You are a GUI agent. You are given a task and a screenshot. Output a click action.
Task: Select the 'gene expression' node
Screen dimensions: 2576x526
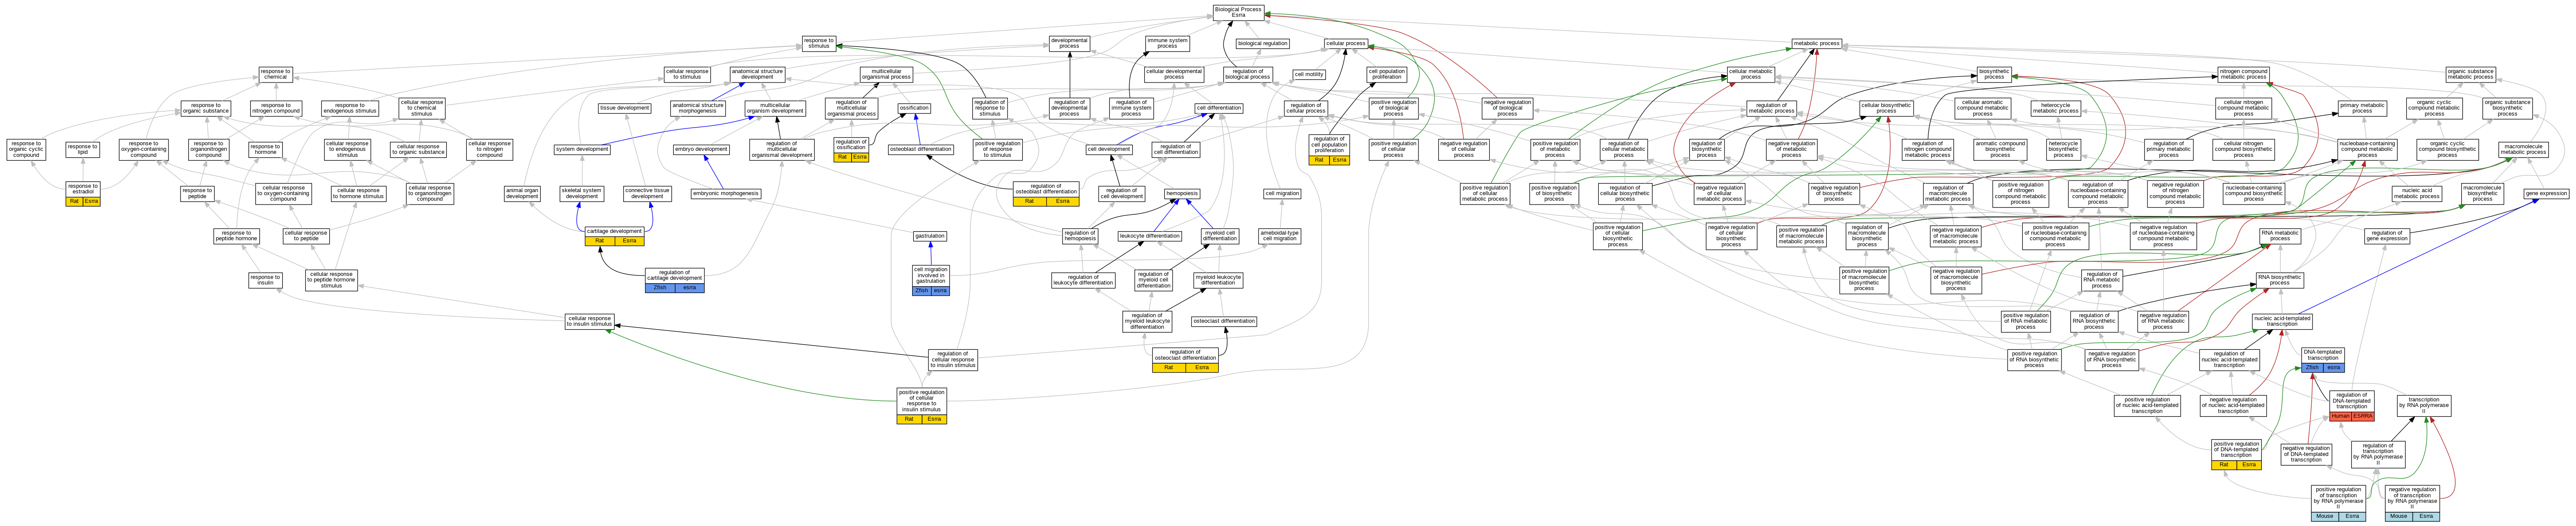(x=2546, y=193)
